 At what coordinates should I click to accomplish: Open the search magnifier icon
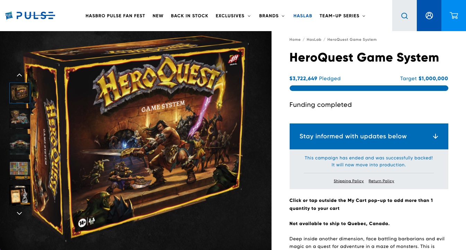click(404, 16)
